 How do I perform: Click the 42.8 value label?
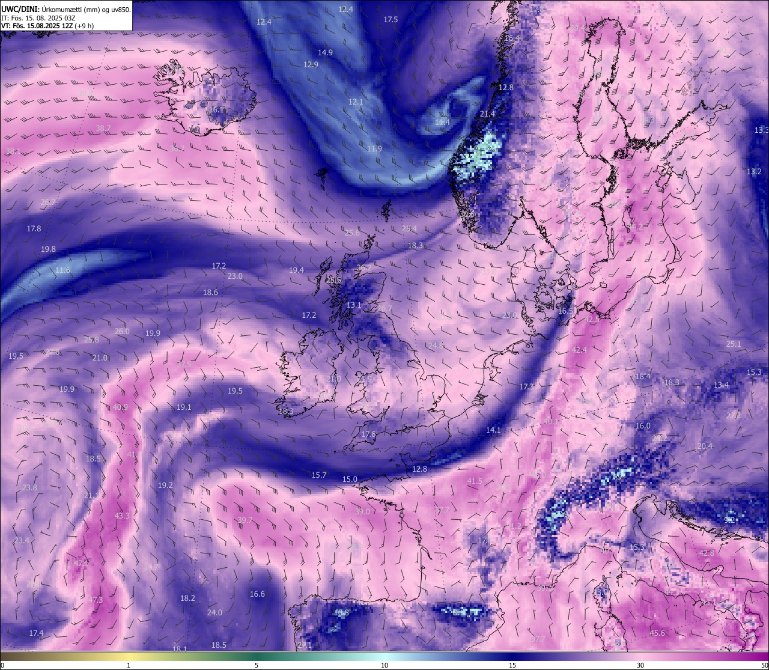click(x=707, y=553)
